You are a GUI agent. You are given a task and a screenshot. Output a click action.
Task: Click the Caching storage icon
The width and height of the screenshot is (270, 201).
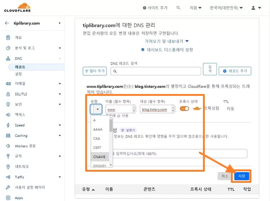pos(8,135)
